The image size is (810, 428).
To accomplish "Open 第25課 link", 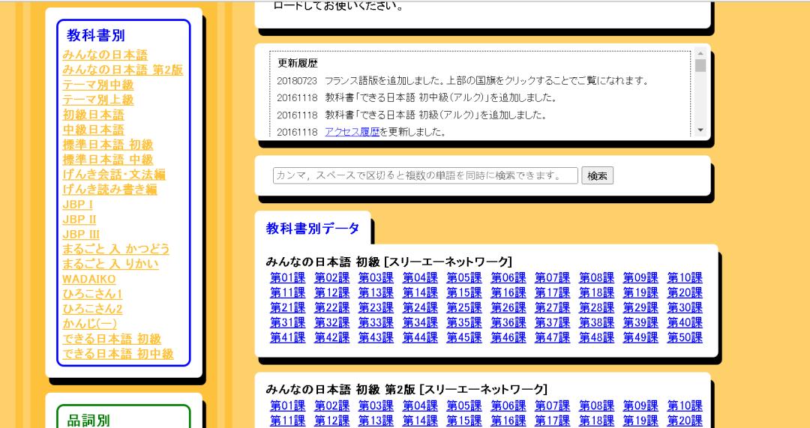I will [464, 308].
